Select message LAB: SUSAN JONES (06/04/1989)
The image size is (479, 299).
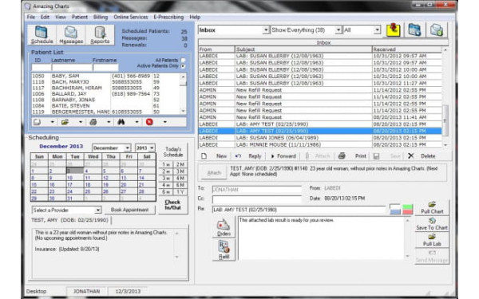(320, 138)
